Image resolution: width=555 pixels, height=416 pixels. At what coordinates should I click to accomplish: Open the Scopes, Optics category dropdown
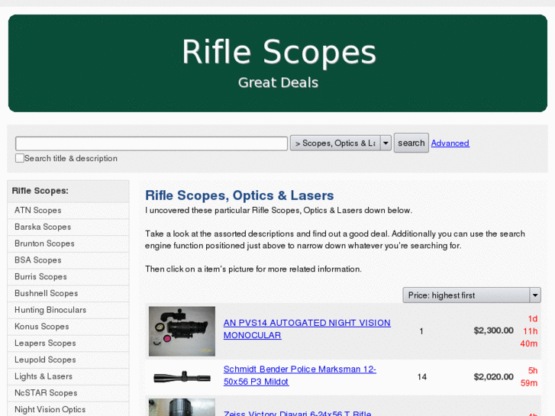[340, 144]
